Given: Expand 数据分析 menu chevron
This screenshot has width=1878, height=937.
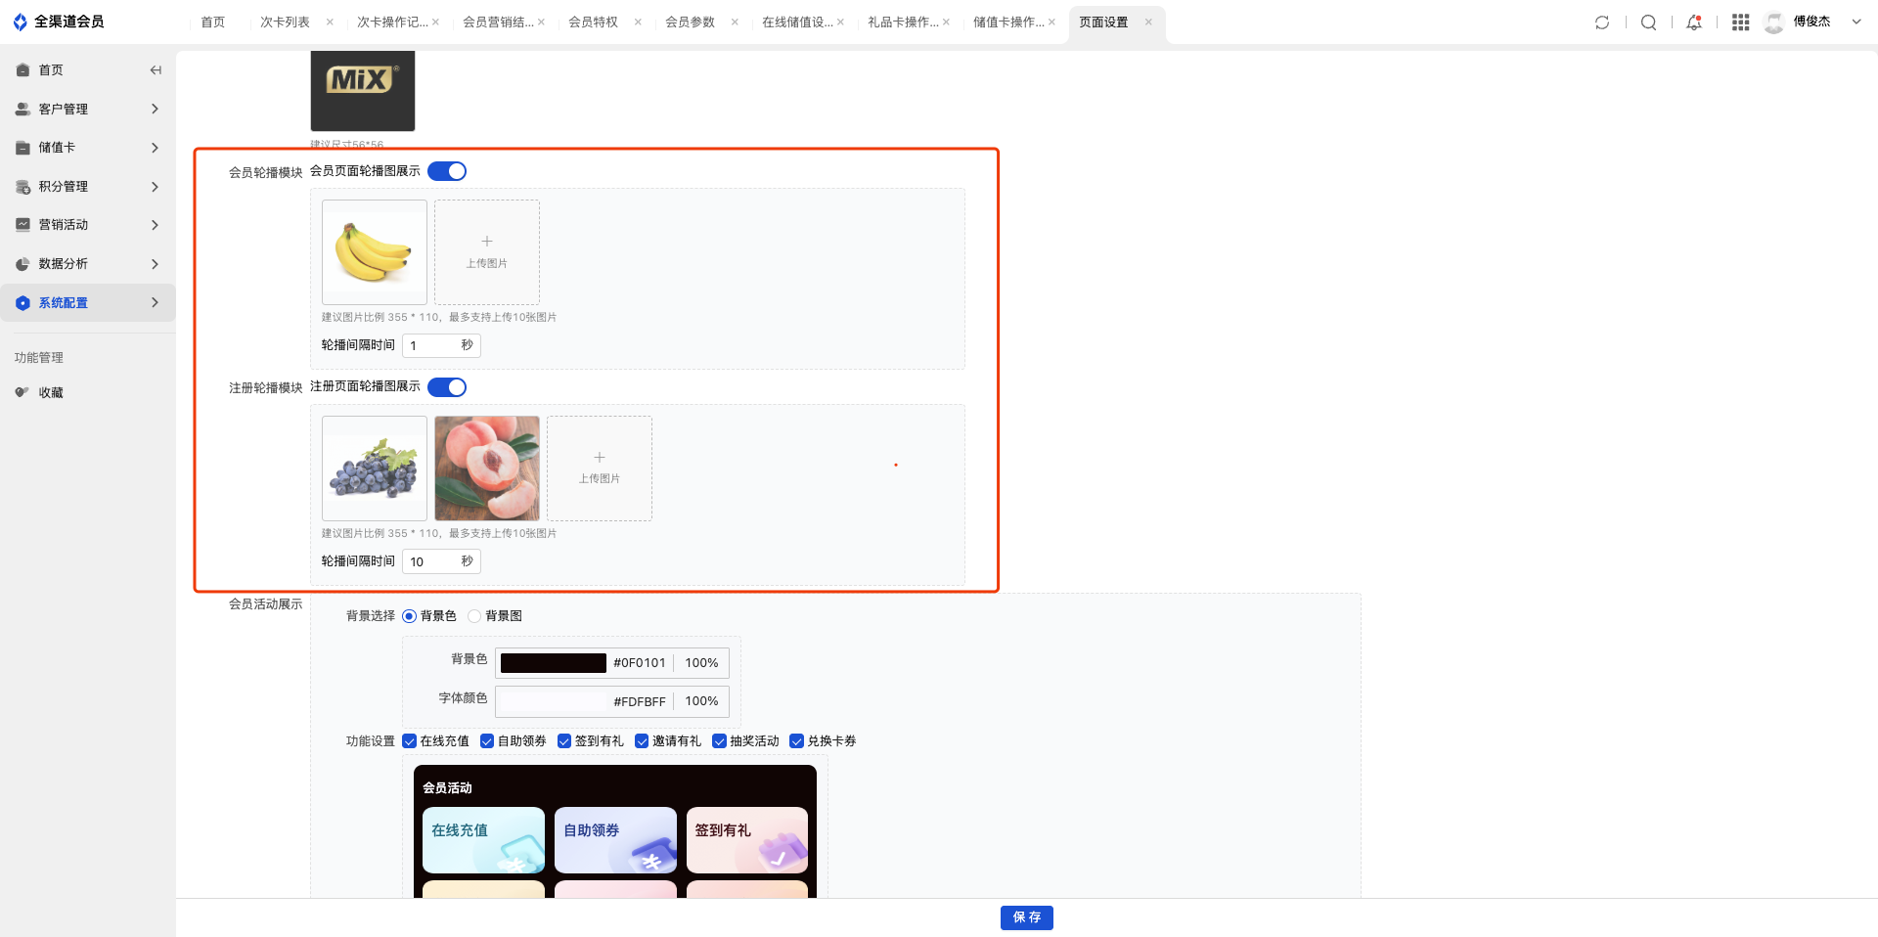Looking at the screenshot, I should 155,264.
